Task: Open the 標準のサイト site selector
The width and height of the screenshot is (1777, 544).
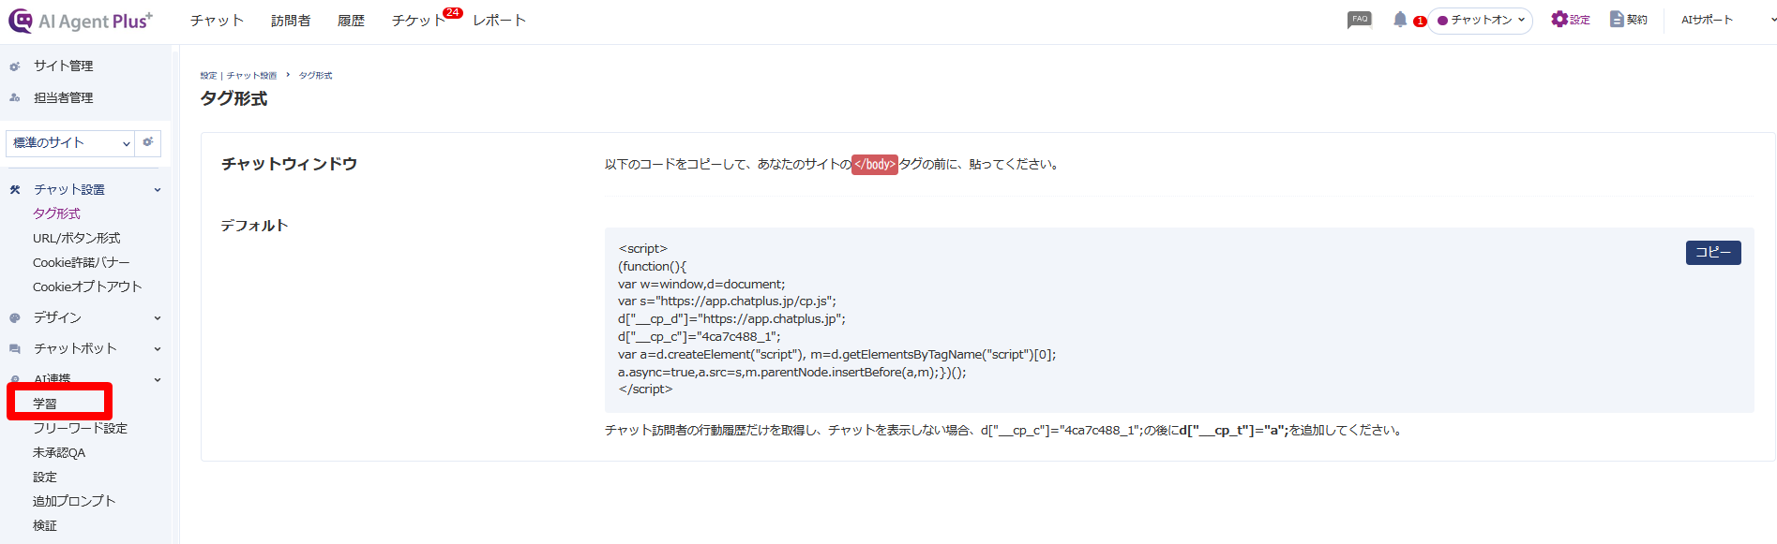Action: [71, 143]
